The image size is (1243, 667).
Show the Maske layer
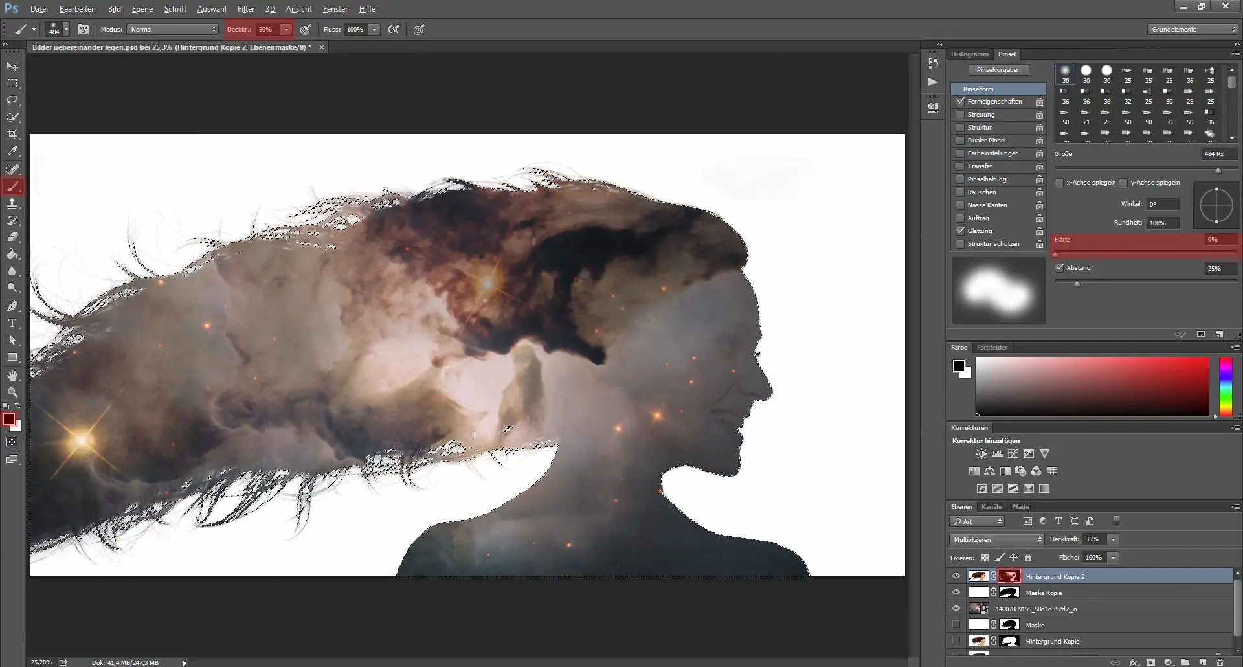(956, 624)
